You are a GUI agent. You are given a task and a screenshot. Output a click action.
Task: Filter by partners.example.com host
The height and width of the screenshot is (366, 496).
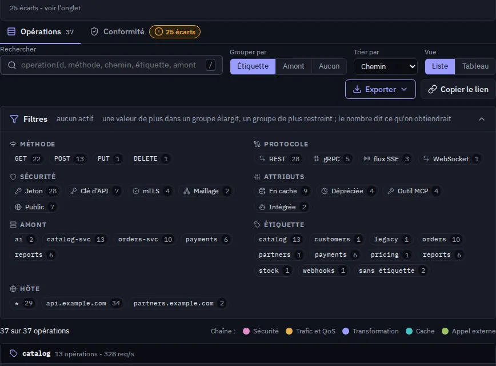coord(179,303)
